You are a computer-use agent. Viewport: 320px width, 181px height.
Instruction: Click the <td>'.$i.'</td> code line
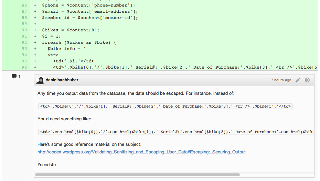tap(74, 61)
